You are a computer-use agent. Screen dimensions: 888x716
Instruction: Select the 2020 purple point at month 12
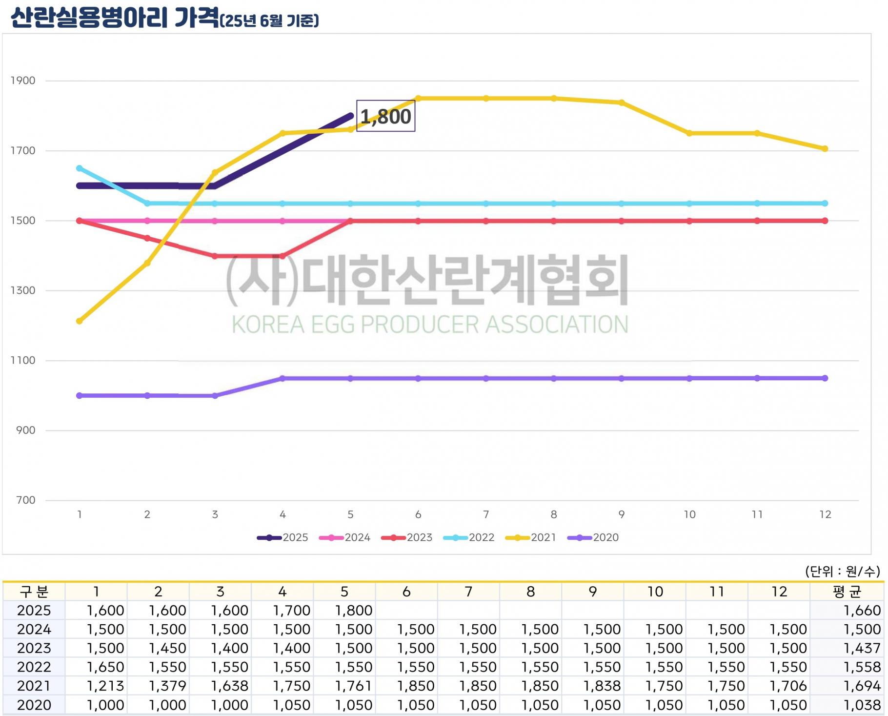[825, 378]
